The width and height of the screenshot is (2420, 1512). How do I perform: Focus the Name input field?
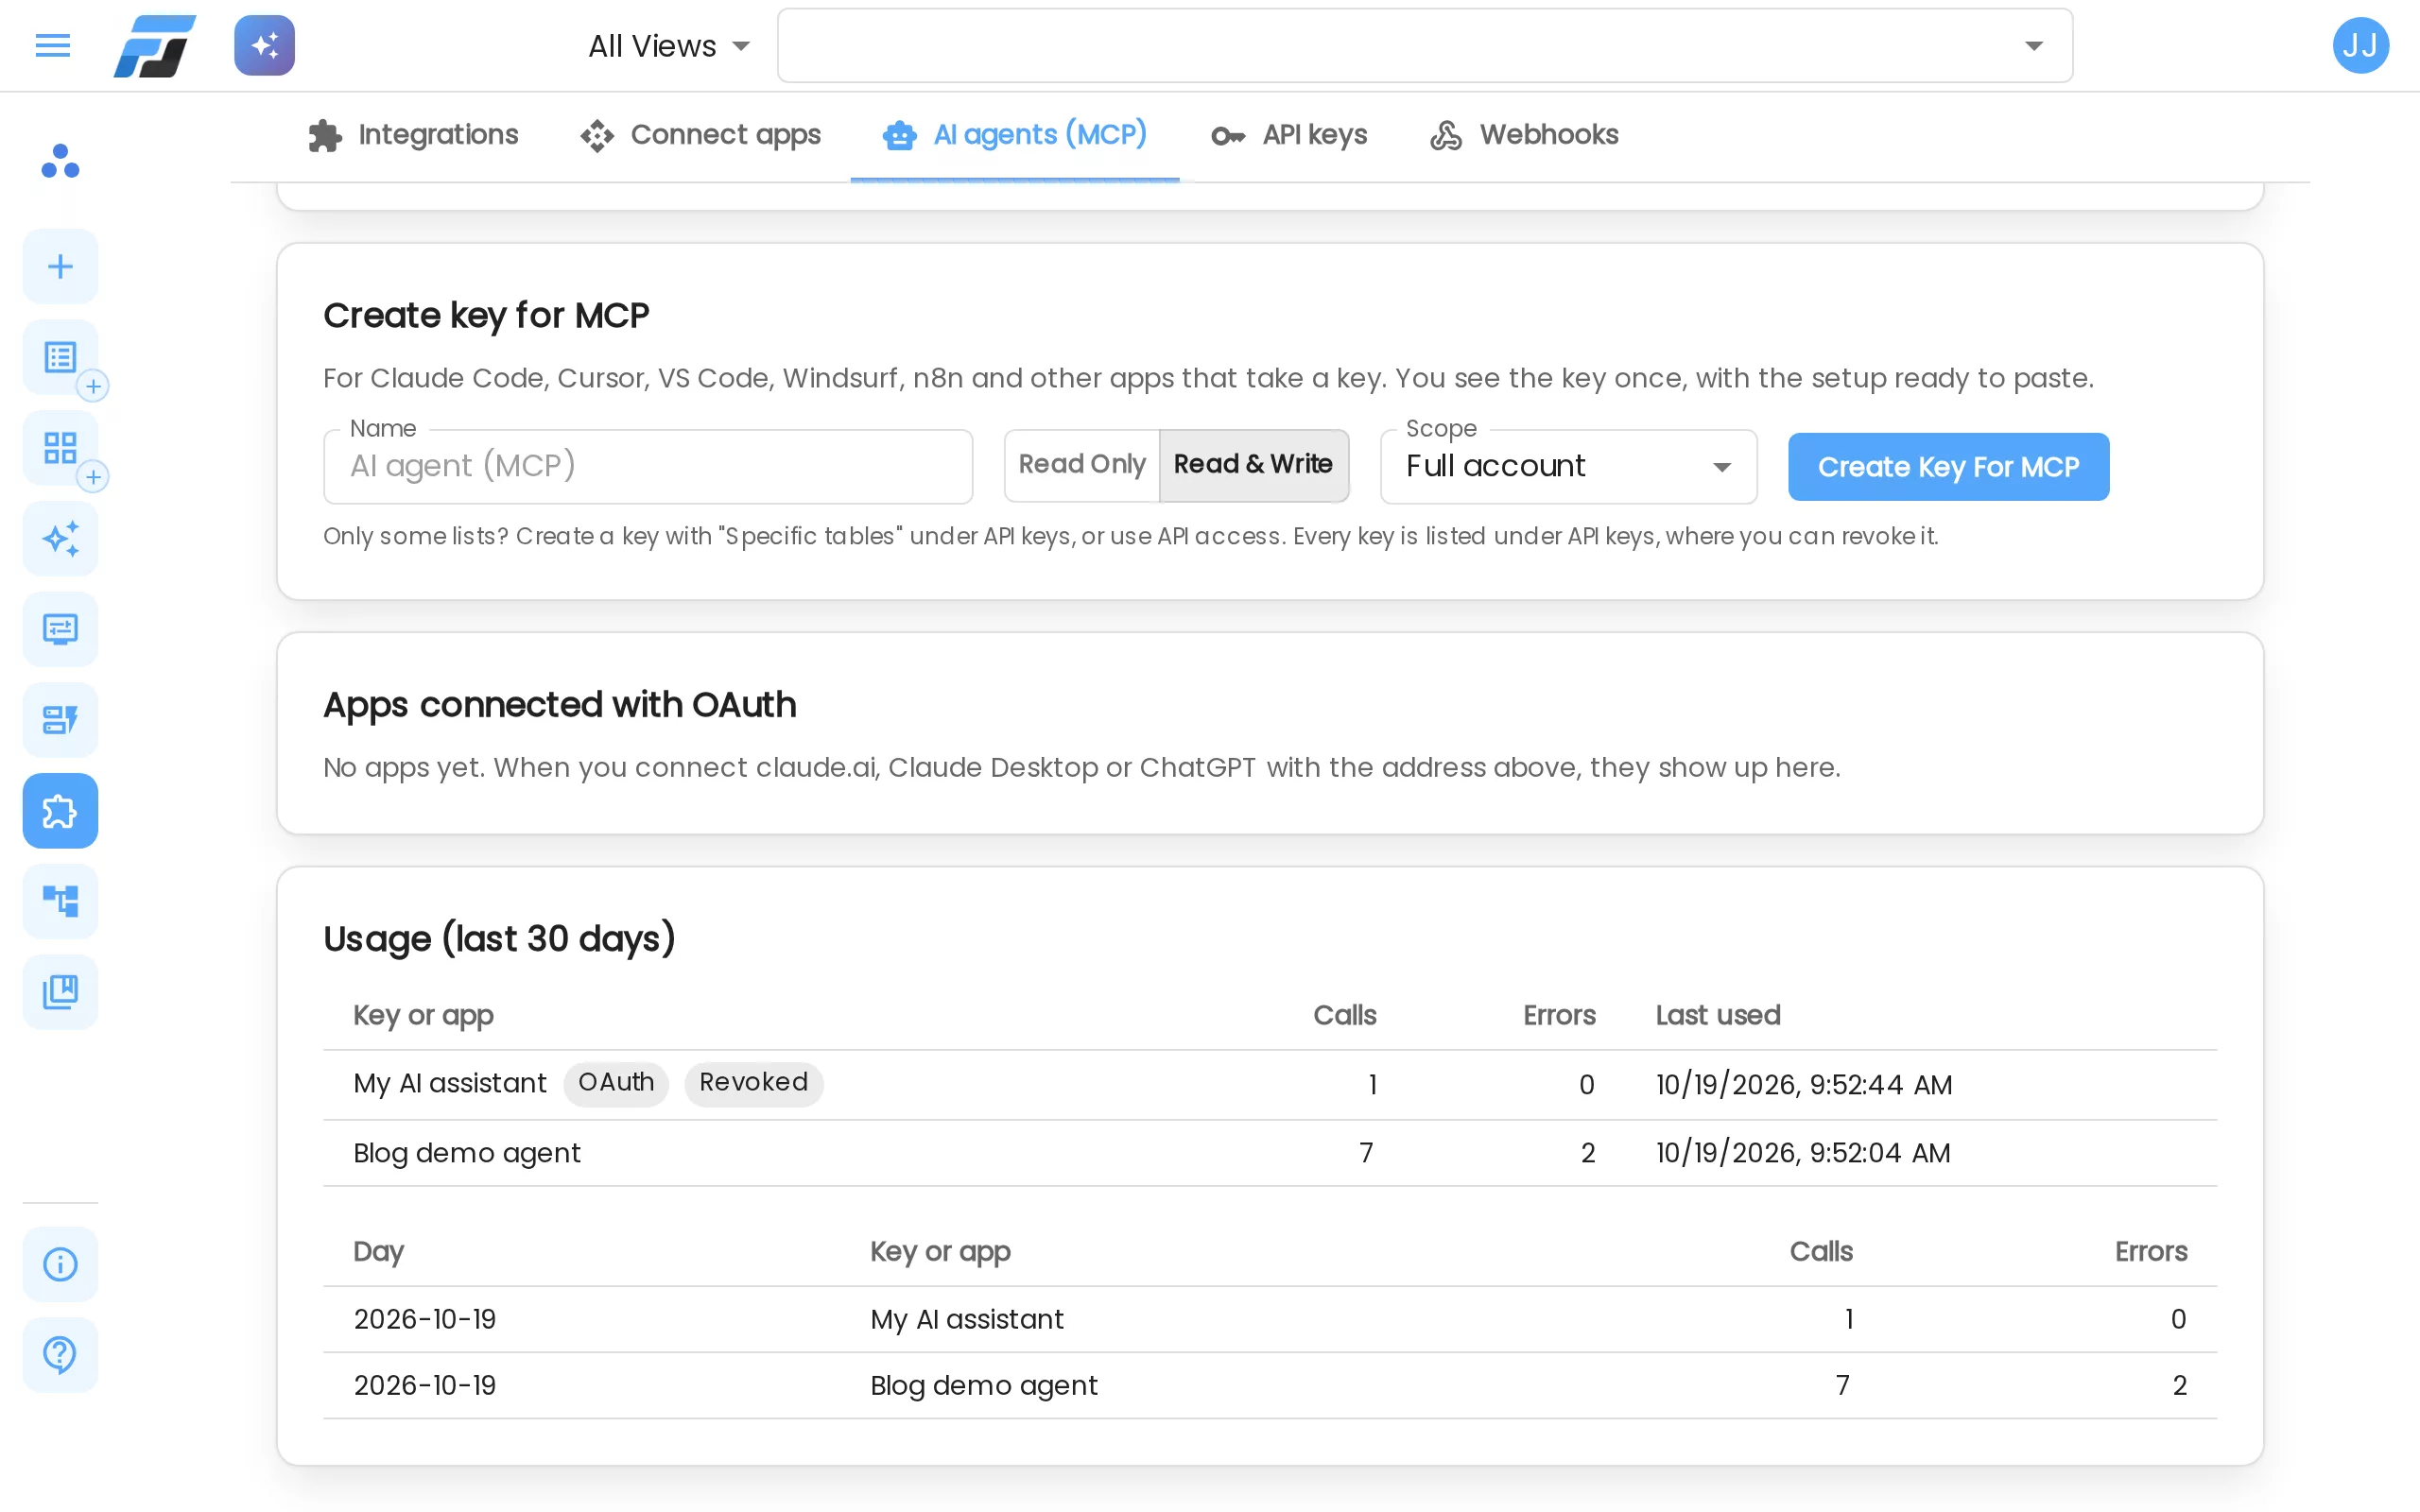pos(648,467)
